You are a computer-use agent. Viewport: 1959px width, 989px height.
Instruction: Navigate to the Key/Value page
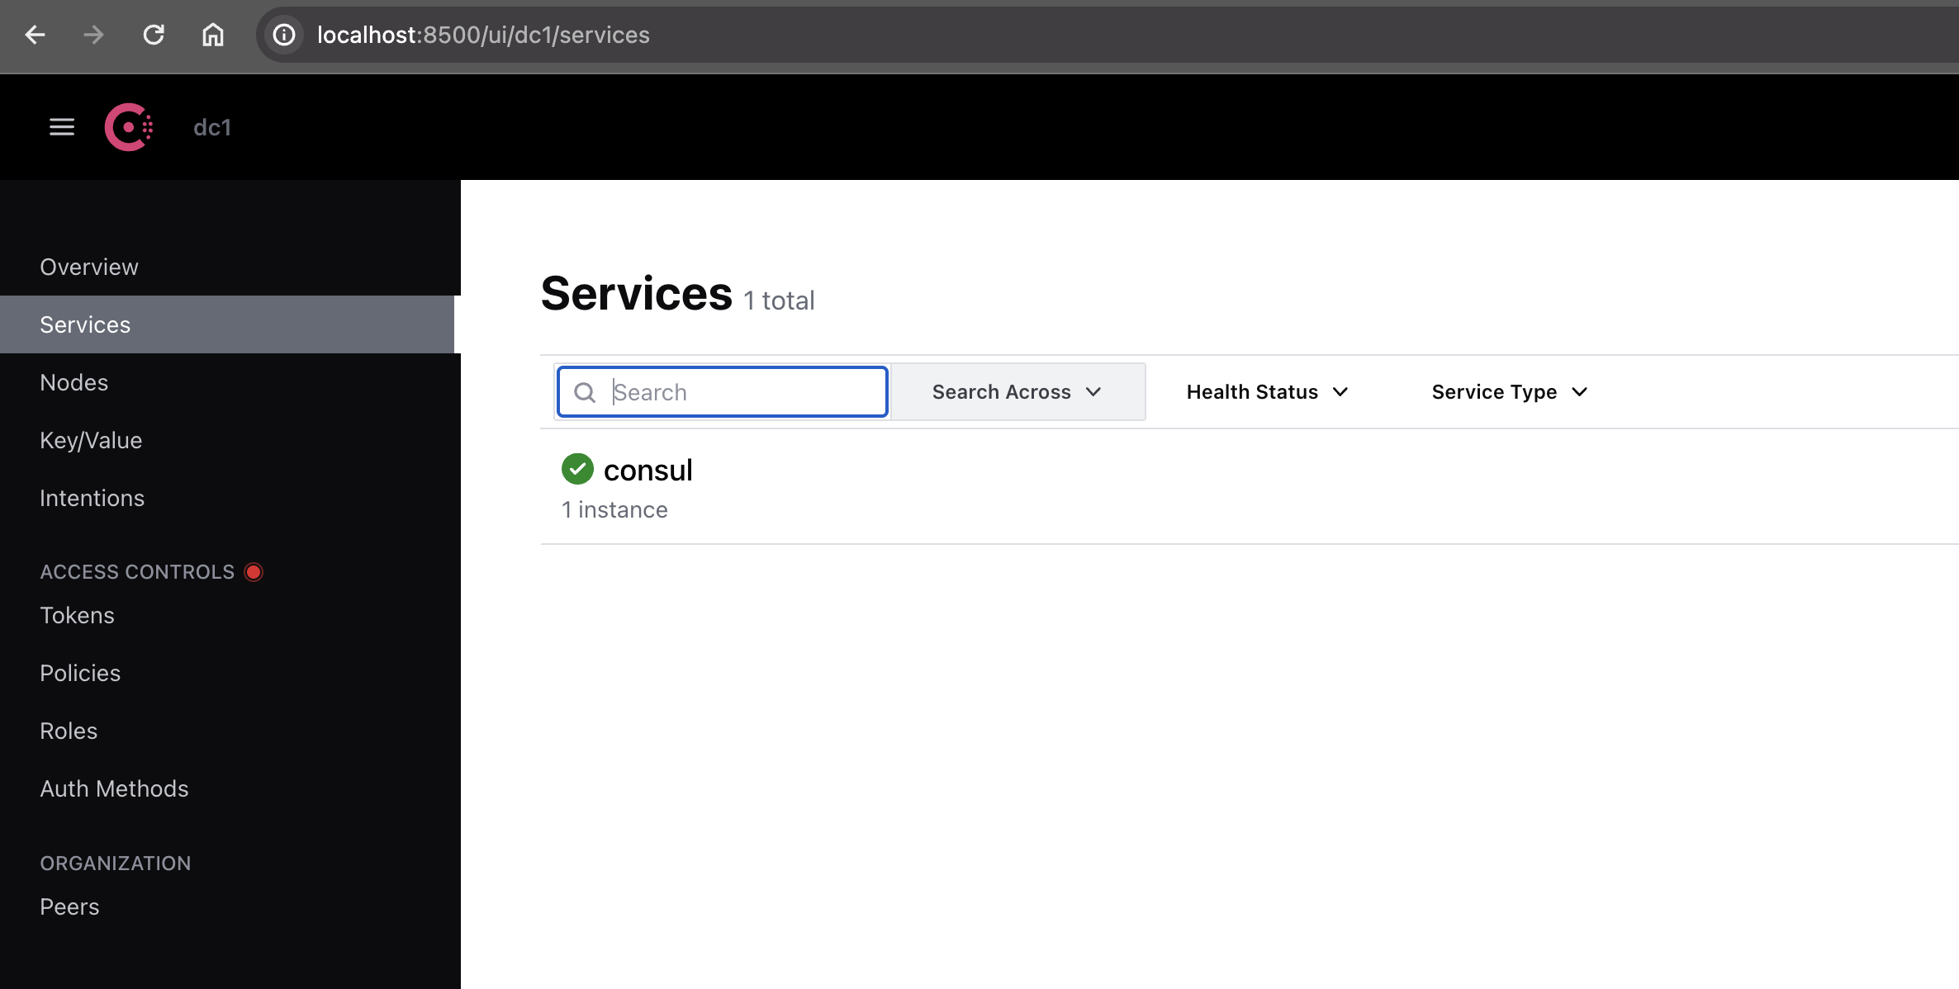click(x=91, y=439)
